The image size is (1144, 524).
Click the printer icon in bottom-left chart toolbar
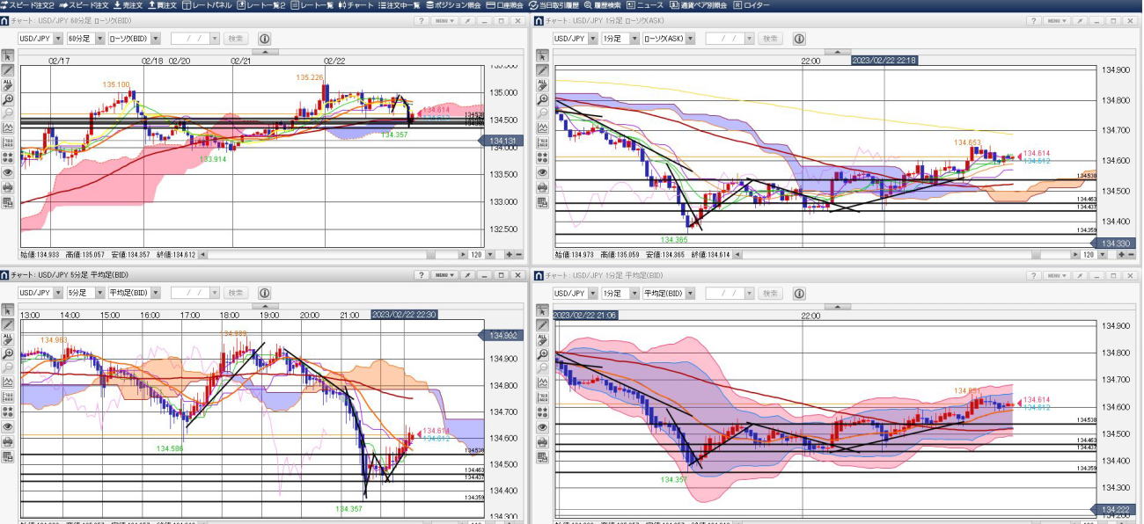click(8, 440)
